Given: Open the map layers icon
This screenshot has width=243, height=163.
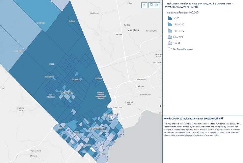Looking at the screenshot, I should 157,5.
